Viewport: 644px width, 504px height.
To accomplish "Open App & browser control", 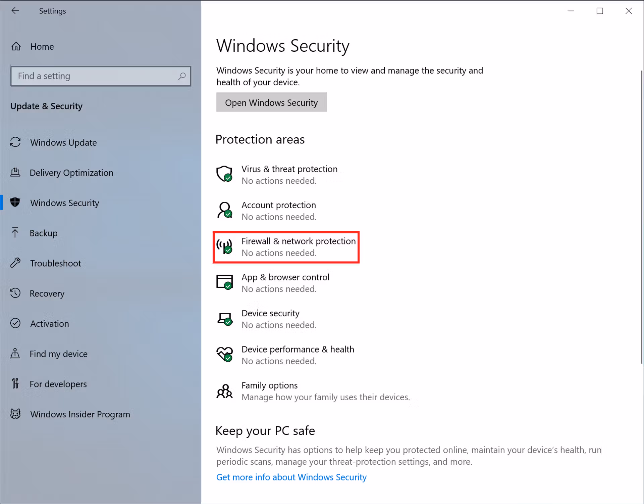I will [x=285, y=282].
